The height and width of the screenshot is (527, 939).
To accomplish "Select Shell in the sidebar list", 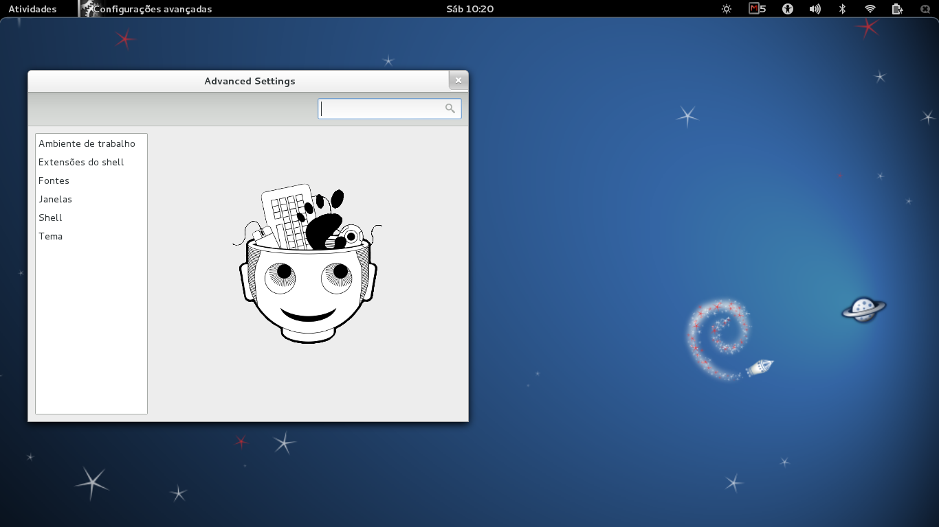I will [50, 218].
